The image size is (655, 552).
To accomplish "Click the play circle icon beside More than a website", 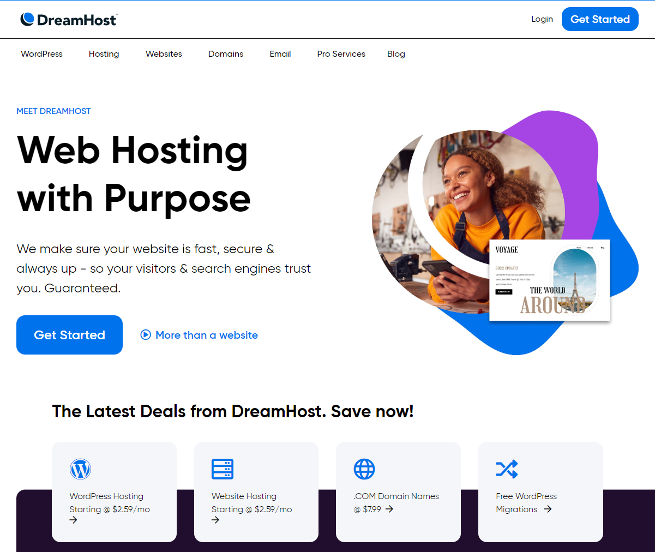I will 146,335.
